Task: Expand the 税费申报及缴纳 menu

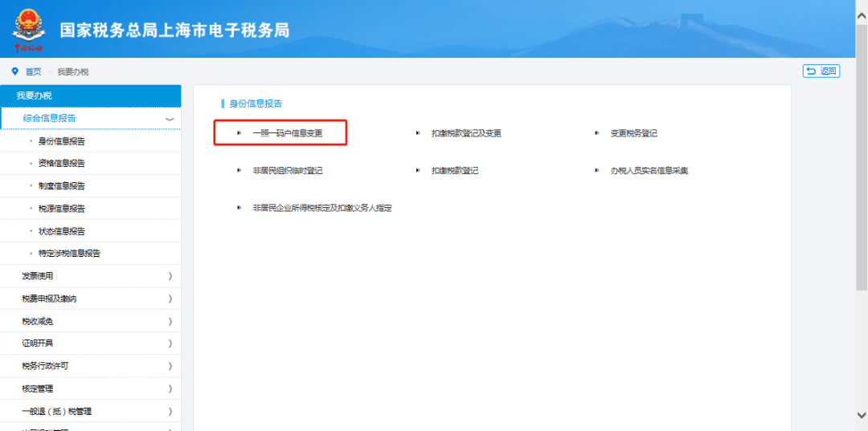Action: [90, 299]
